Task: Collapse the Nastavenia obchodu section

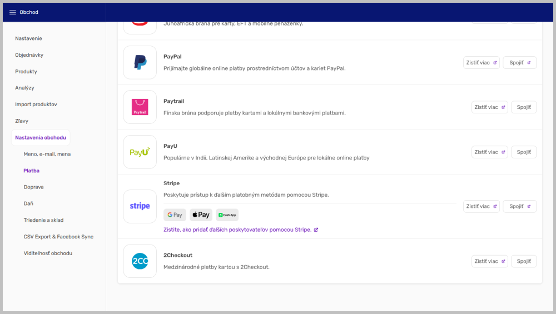Action: 41,137
